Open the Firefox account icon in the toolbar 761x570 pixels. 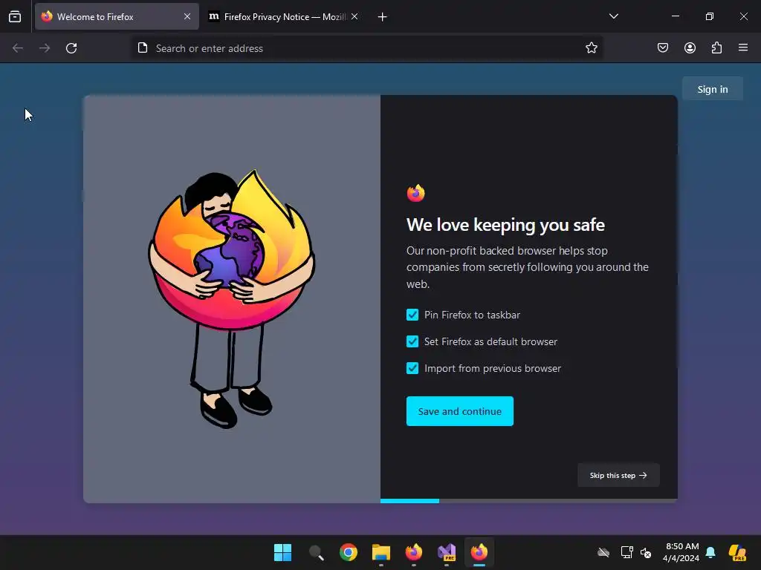(x=690, y=47)
